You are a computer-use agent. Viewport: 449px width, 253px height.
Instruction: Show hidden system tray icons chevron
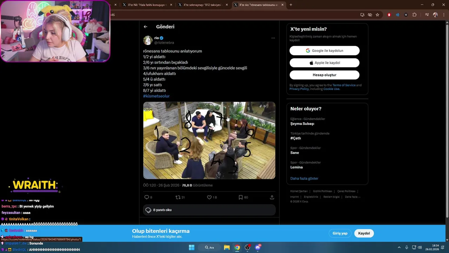(x=399, y=247)
